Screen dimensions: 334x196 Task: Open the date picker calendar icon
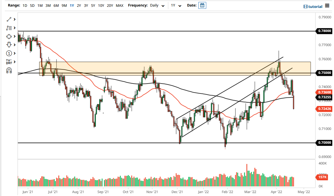point(202,5)
